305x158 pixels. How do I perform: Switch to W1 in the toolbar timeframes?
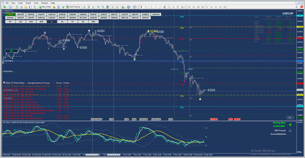click(220, 7)
